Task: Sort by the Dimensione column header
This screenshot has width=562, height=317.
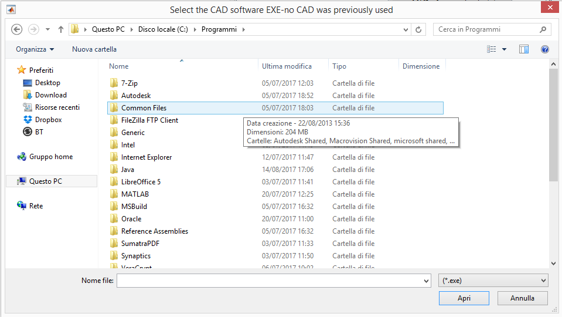Action: [422, 66]
